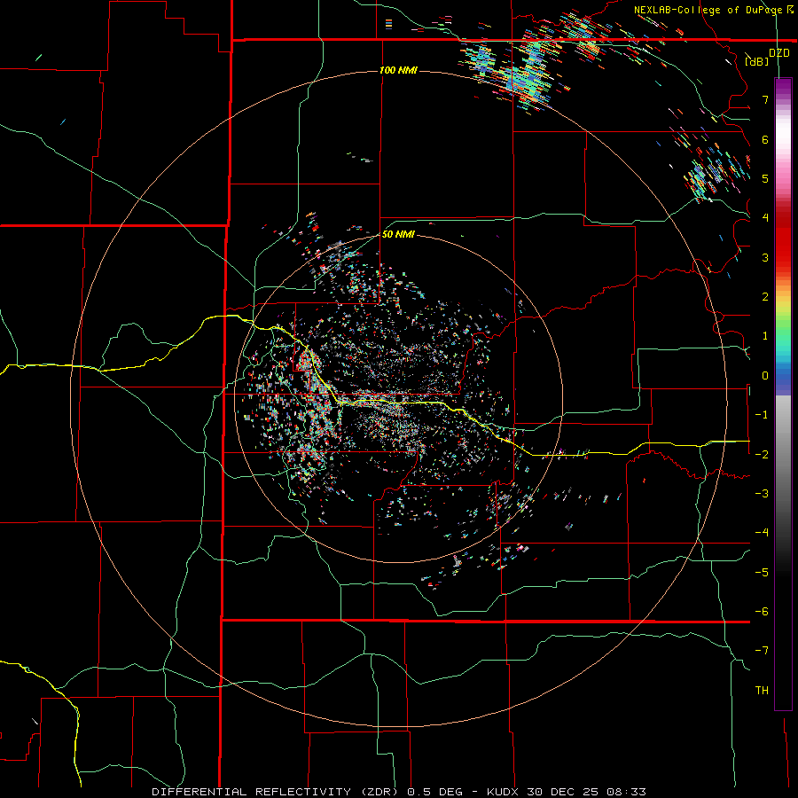
Task: Click the -1 tick label on the color scale
Action: (x=762, y=415)
